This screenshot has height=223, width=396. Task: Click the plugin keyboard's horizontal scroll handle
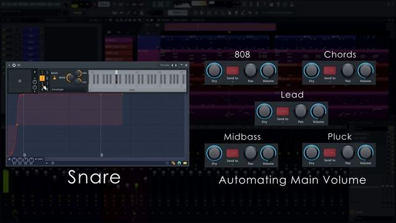tap(132, 90)
